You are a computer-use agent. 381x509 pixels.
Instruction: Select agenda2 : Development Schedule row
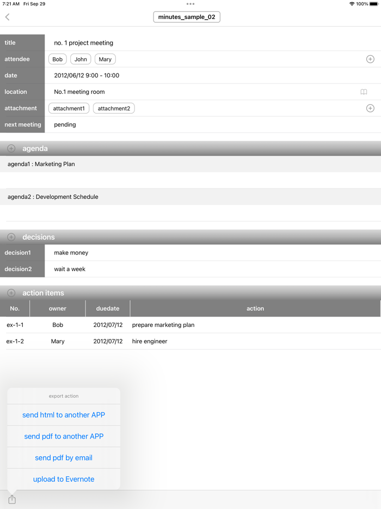[190, 197]
